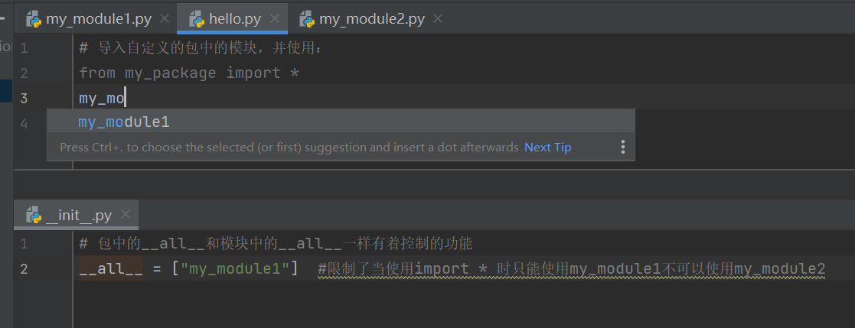Click line number 2 in hello.py gutter
The height and width of the screenshot is (328, 855).
point(24,73)
